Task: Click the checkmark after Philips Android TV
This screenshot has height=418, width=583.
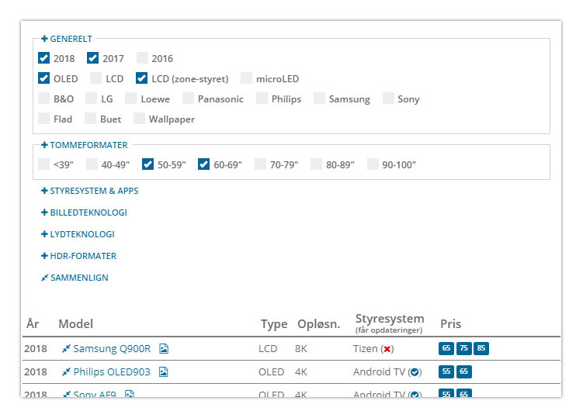Action: (415, 372)
